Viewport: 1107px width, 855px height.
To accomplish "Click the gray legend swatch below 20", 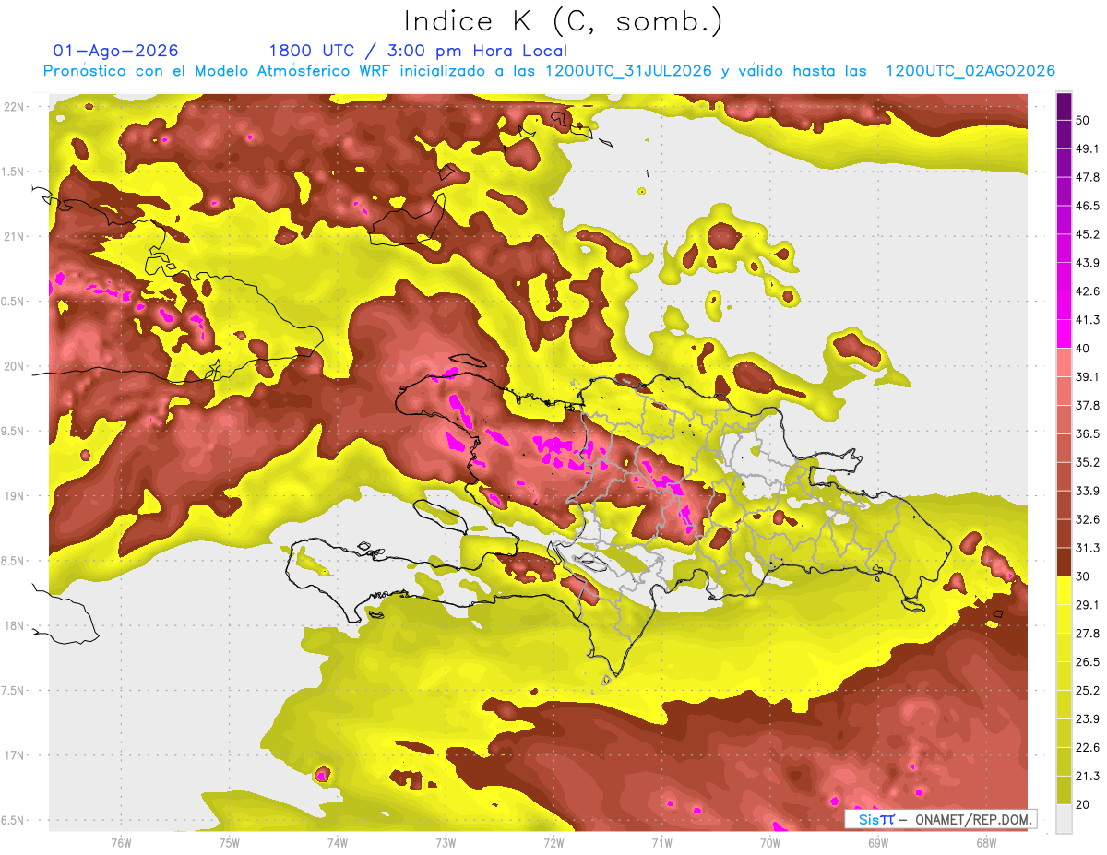I will coord(1064,819).
